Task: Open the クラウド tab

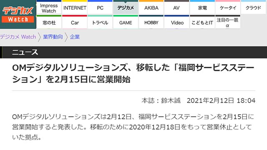Action: point(253,7)
